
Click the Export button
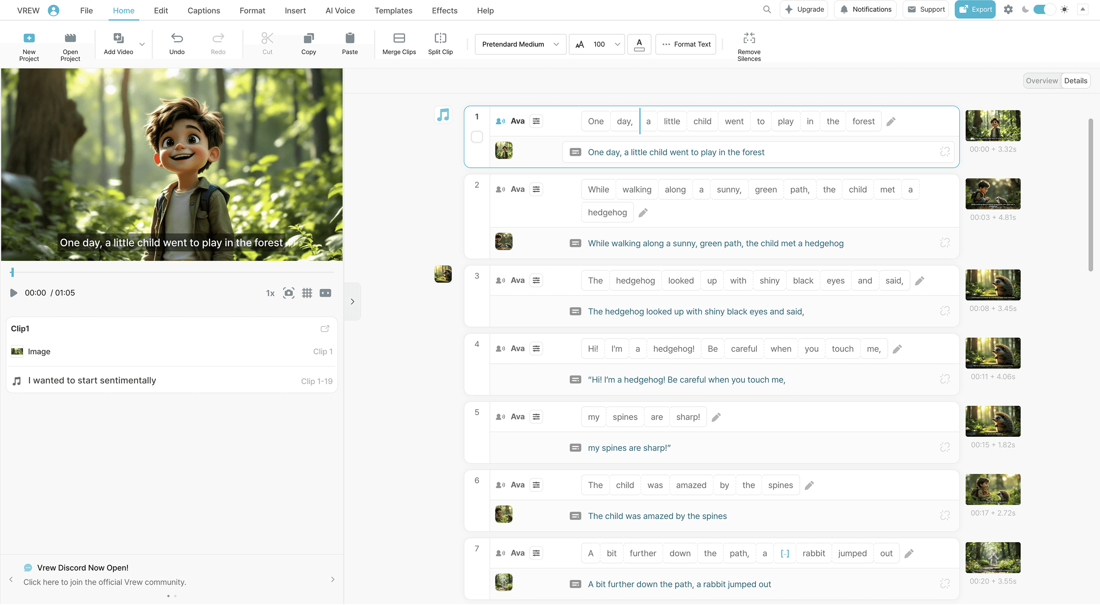point(975,9)
